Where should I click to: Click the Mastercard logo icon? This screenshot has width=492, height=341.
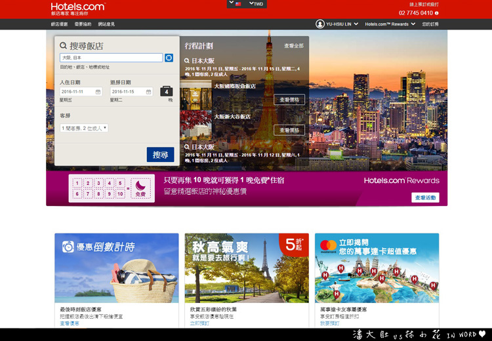[x=328, y=246]
